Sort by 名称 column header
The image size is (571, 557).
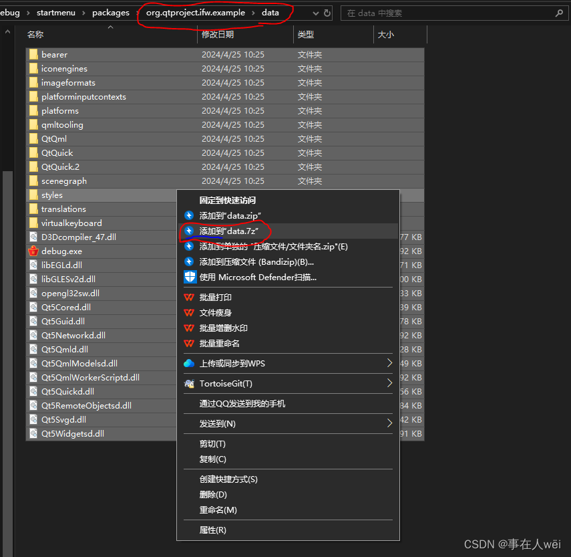click(x=111, y=35)
